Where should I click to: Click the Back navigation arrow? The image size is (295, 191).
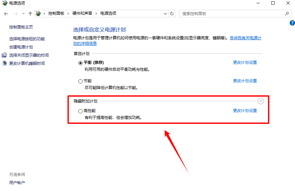(x=6, y=14)
